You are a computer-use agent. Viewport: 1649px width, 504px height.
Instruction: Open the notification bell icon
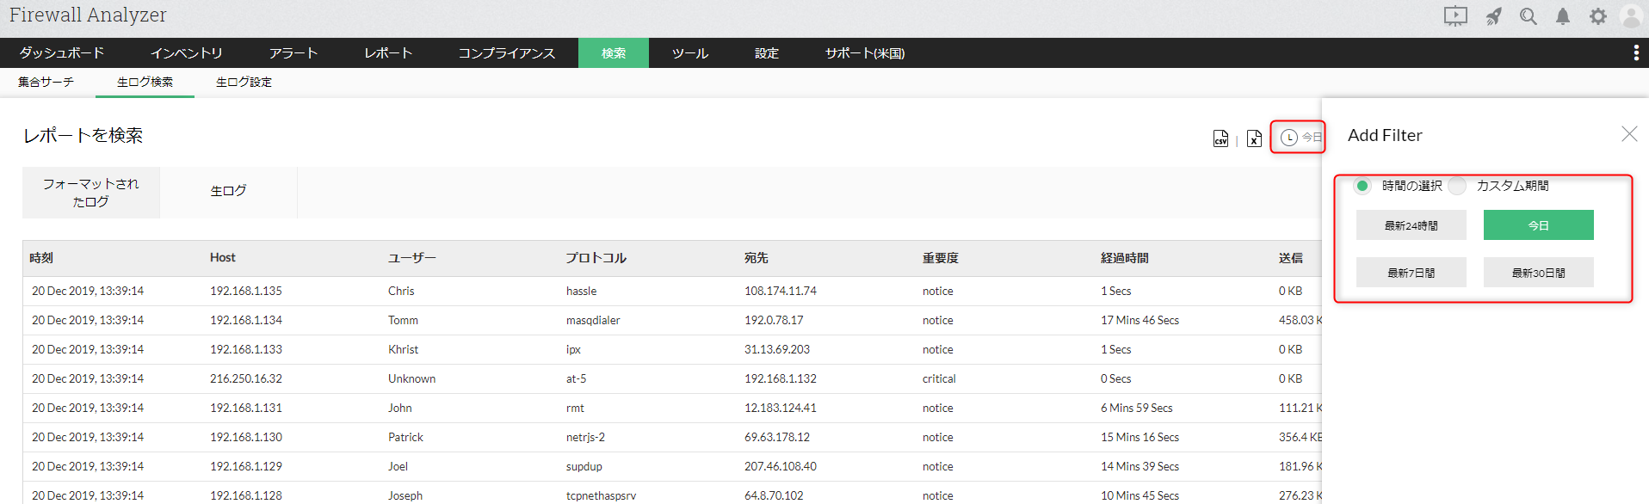click(x=1563, y=16)
